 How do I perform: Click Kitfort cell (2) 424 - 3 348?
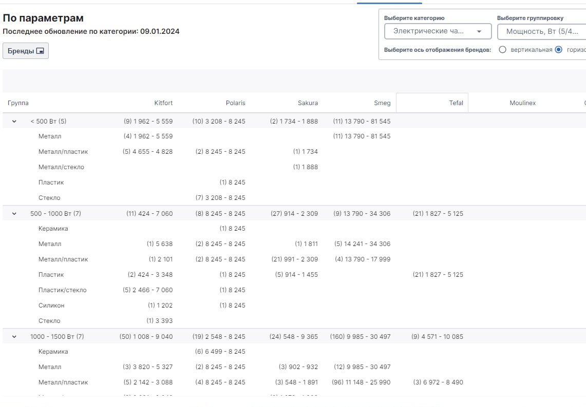tap(150, 275)
